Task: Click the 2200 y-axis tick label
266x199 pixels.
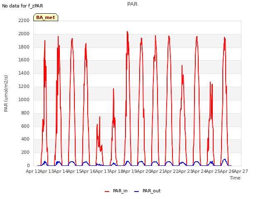Action: coord(24,20)
